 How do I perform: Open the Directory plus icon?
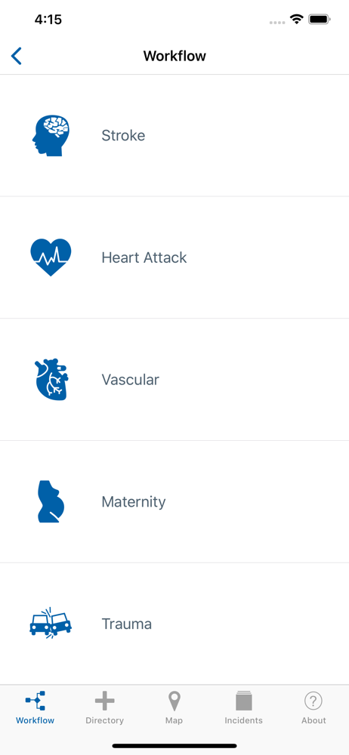pyautogui.click(x=104, y=701)
